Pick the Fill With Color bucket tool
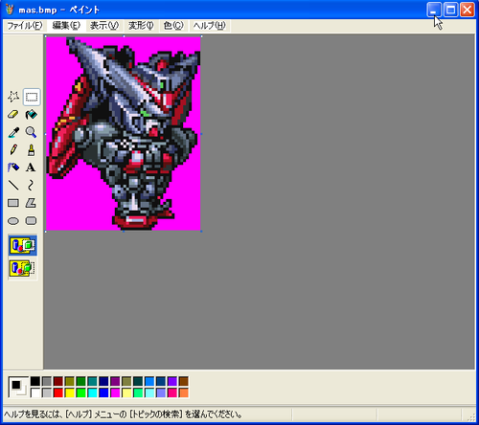This screenshot has height=425, width=479. tap(31, 114)
